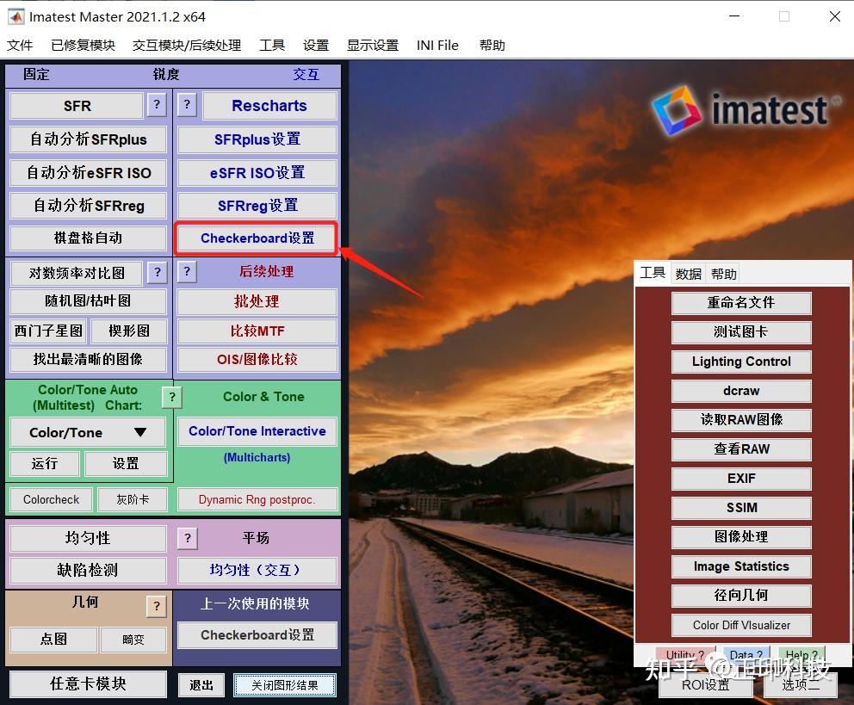Open the Color Diff VIsualizer tool
This screenshot has height=705, width=854.
click(x=740, y=625)
